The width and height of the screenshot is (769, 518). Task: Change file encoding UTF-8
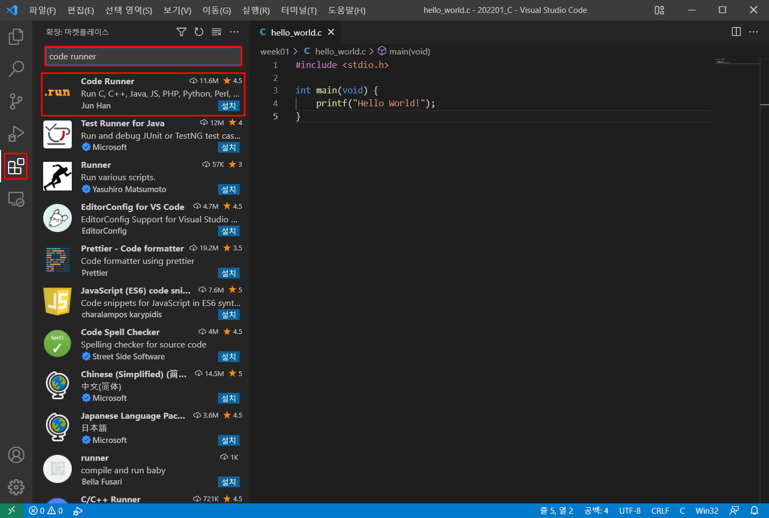tap(630, 511)
